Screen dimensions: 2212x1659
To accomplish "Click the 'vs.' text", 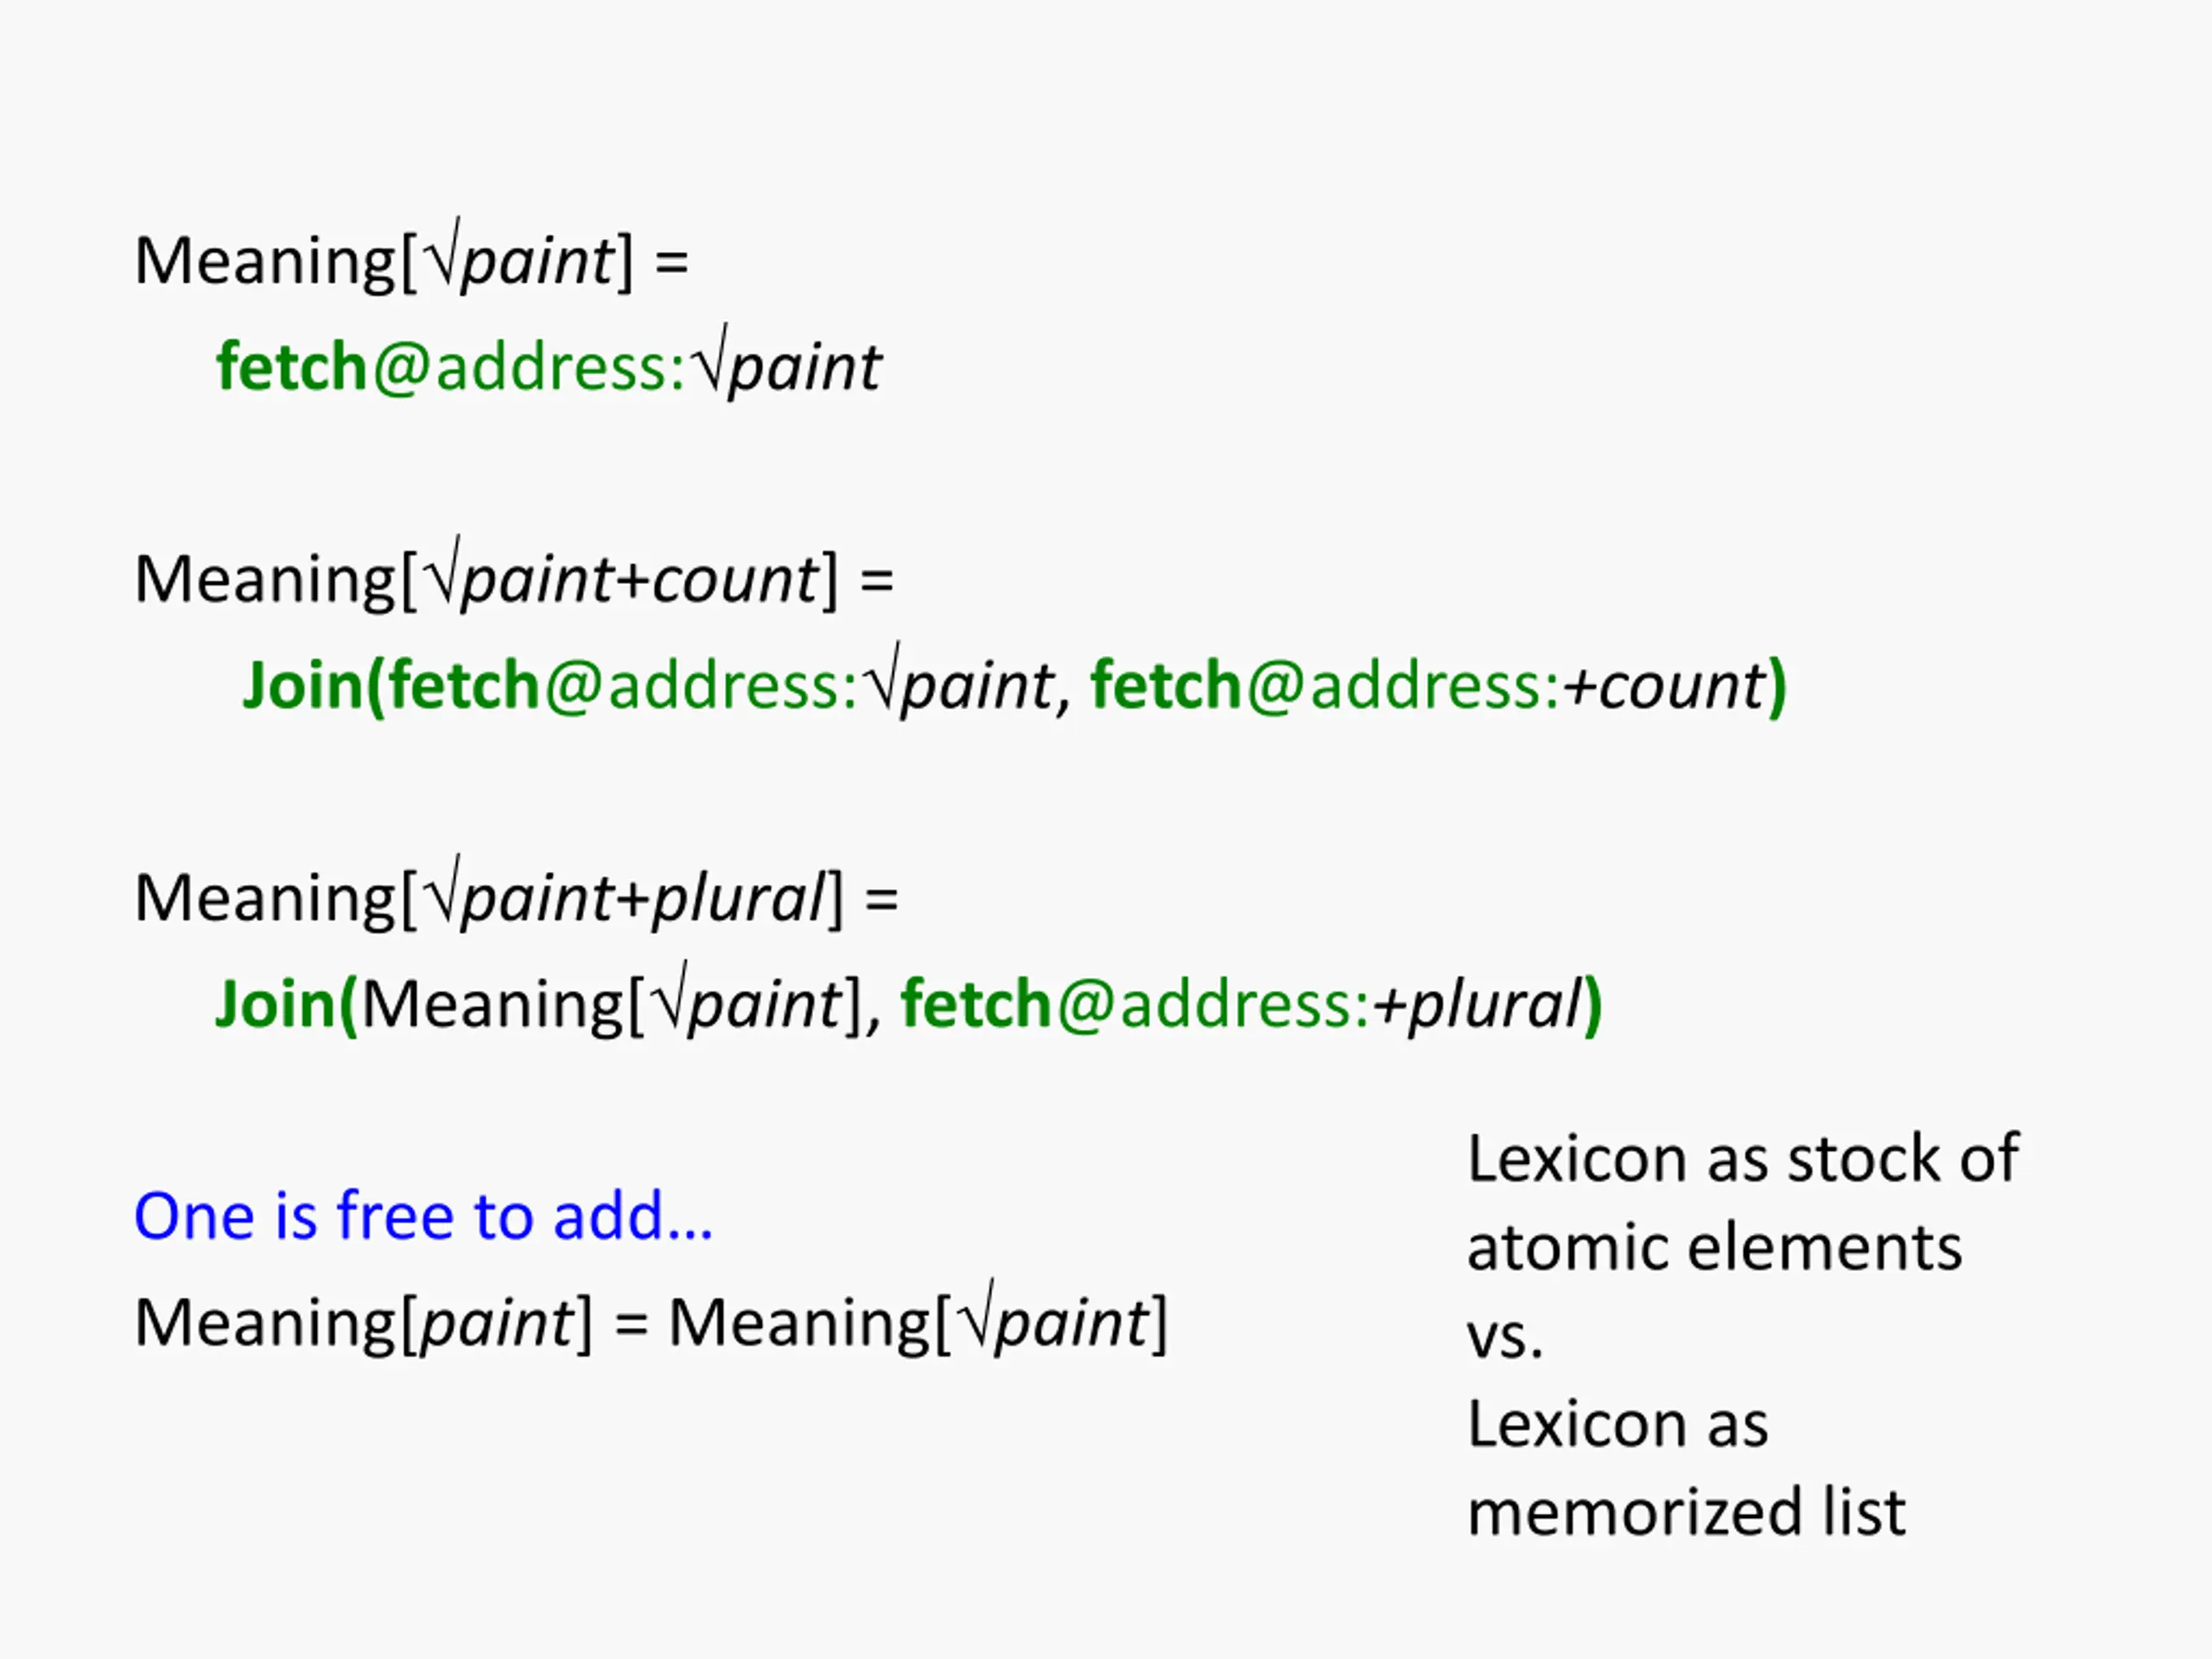I will (1505, 1336).
